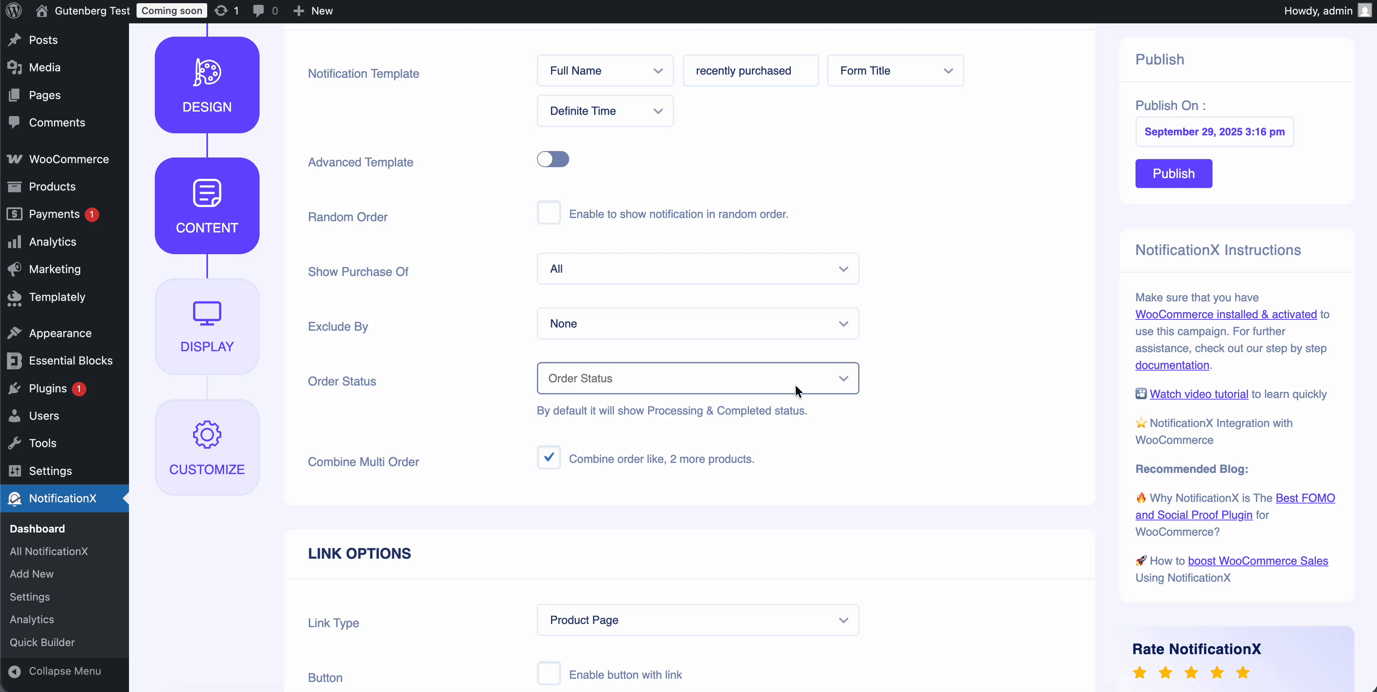Expand the Exclude By dropdown
Viewport: 1377px width, 692px height.
tap(697, 323)
